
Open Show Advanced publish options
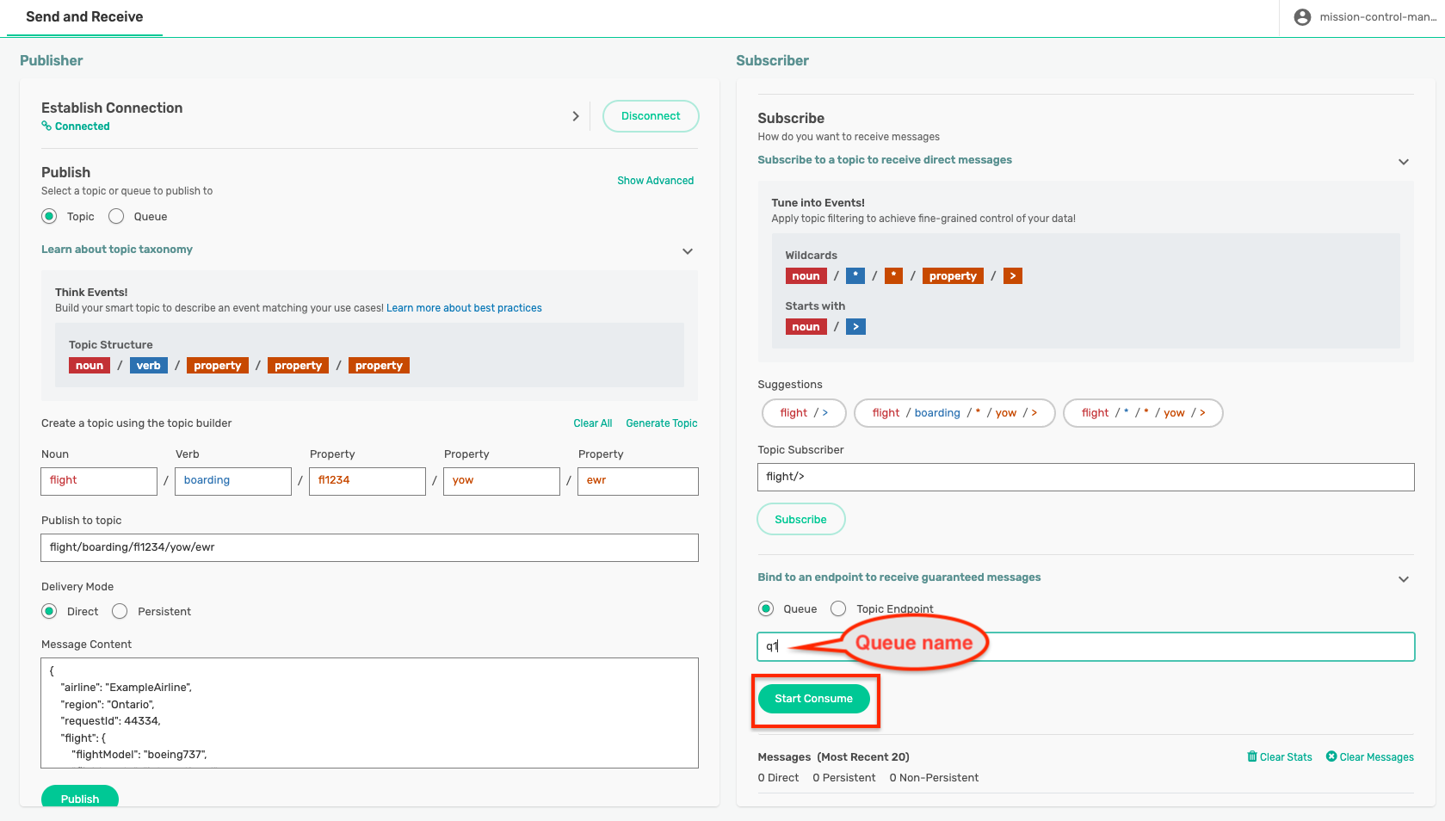click(x=655, y=181)
